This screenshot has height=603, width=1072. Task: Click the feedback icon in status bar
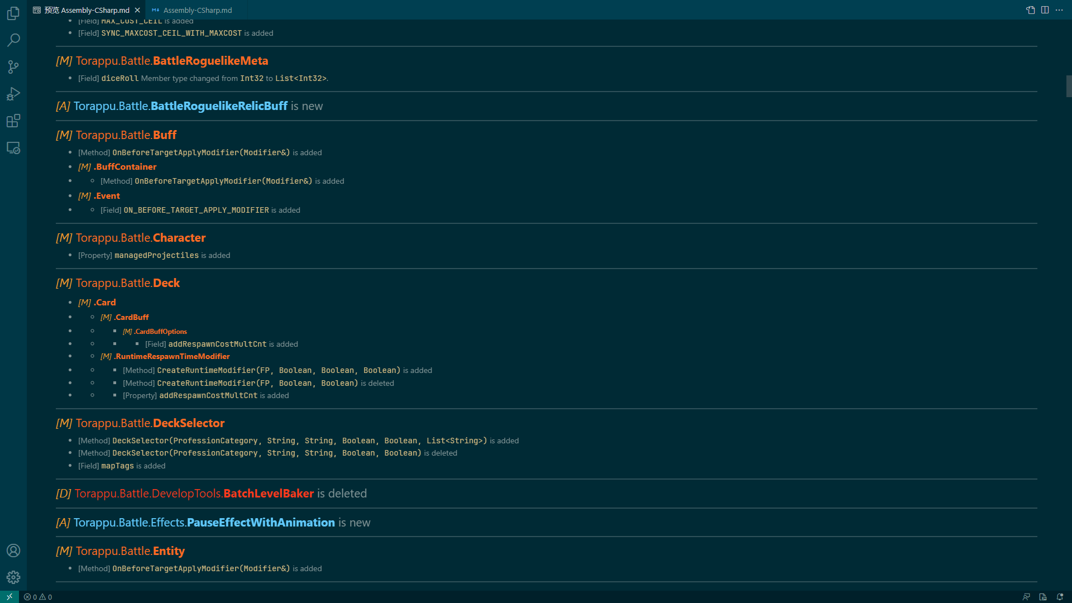pyautogui.click(x=1026, y=597)
